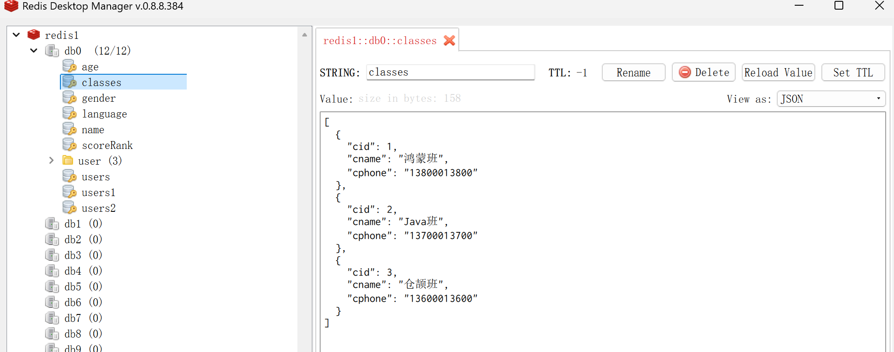Click the folder icon of user namespace
The width and height of the screenshot is (894, 352).
(68, 160)
